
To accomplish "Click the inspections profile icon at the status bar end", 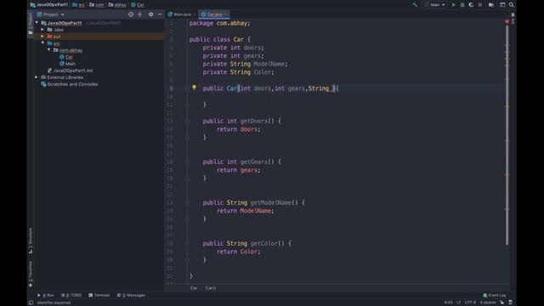I will (510, 303).
